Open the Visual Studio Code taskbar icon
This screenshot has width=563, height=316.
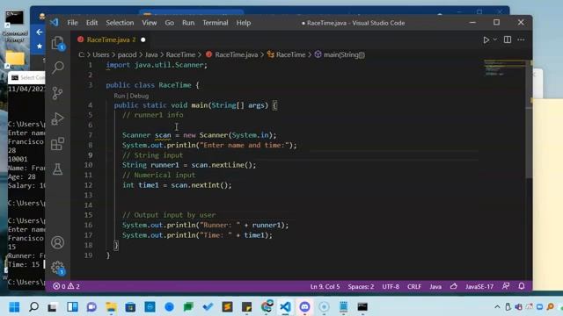[285, 306]
